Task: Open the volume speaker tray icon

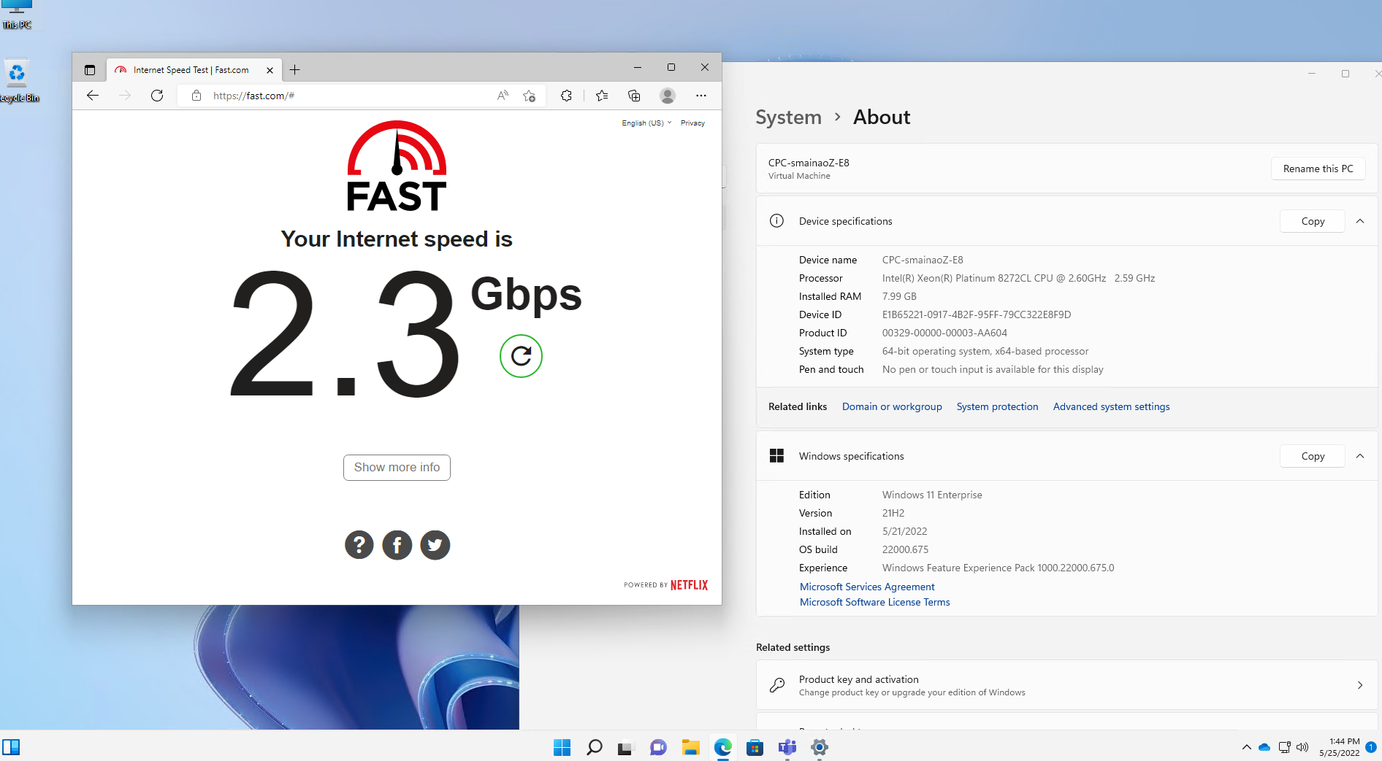Action: [1302, 747]
